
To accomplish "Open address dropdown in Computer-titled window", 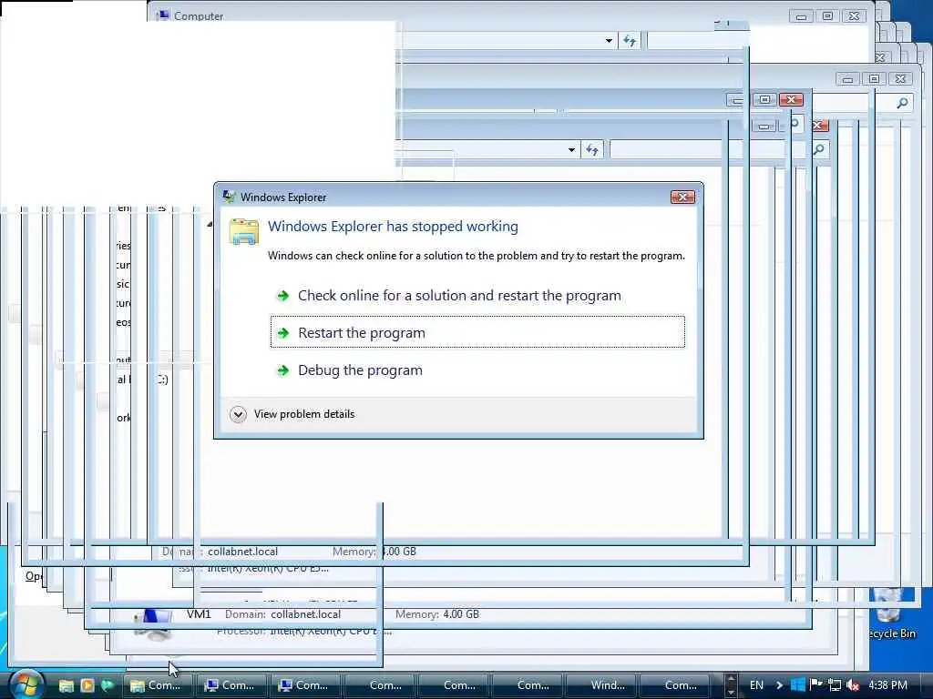I will pos(609,41).
